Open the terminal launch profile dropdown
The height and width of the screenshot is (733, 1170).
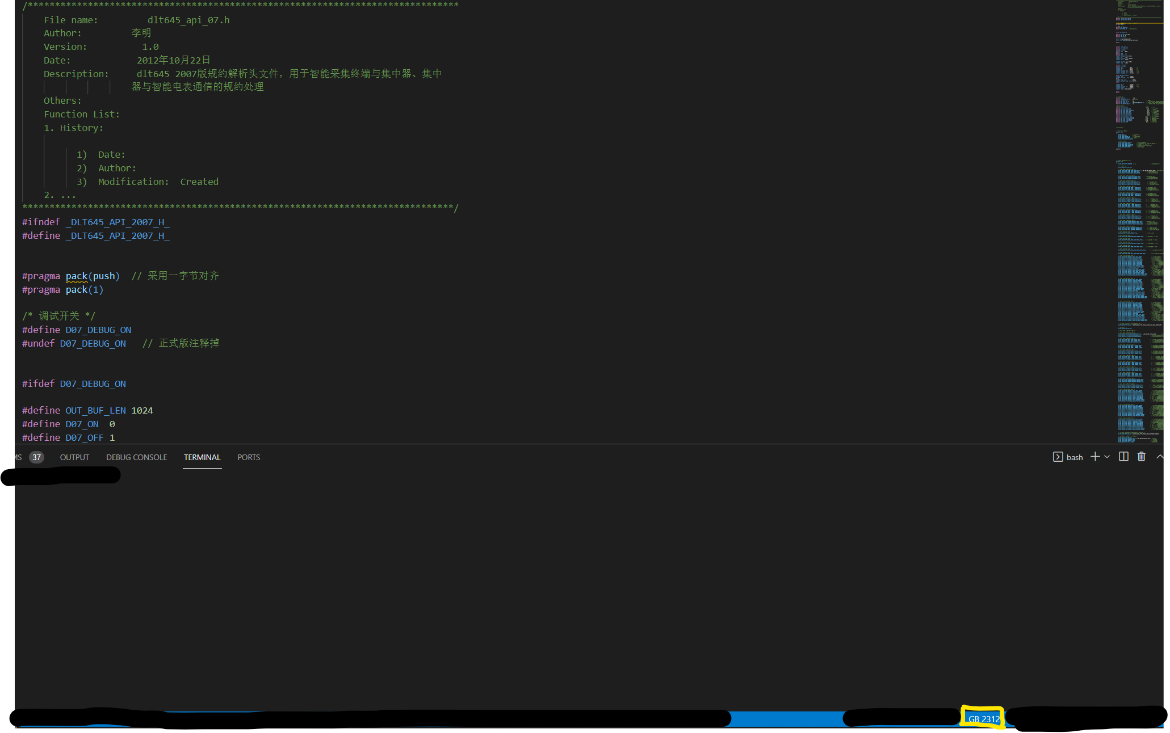(1106, 457)
